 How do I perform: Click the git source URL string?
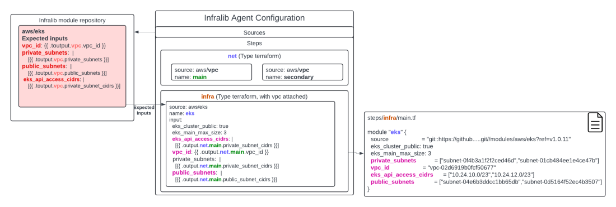pos(498,139)
